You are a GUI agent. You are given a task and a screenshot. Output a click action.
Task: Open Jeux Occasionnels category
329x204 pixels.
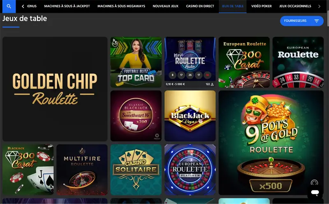(x=295, y=6)
